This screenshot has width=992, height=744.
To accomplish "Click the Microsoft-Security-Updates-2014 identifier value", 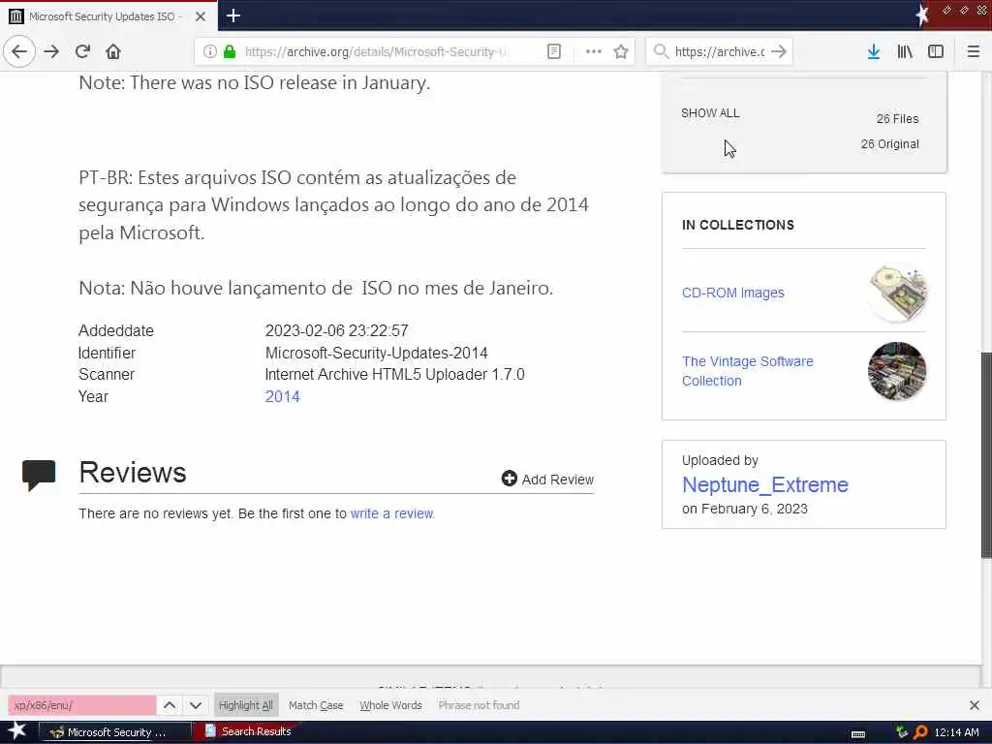I will [377, 353].
